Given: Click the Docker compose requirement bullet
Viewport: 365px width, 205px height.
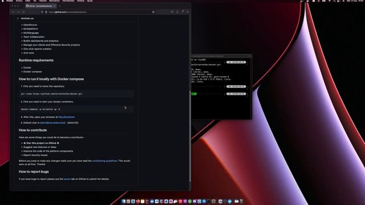Looking at the screenshot, I should click(x=33, y=72).
